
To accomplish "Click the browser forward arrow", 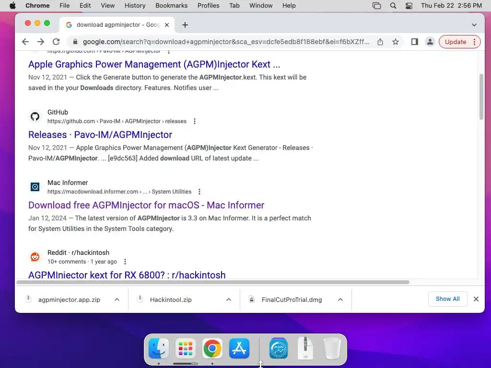I will [41, 42].
